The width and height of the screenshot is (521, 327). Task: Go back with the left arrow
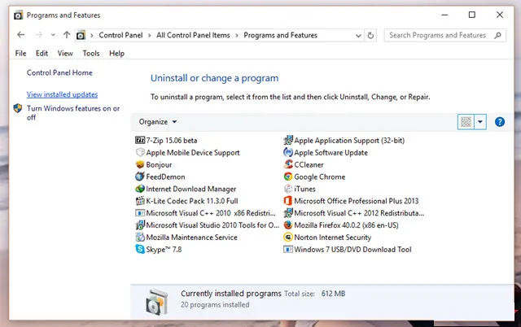[20, 35]
